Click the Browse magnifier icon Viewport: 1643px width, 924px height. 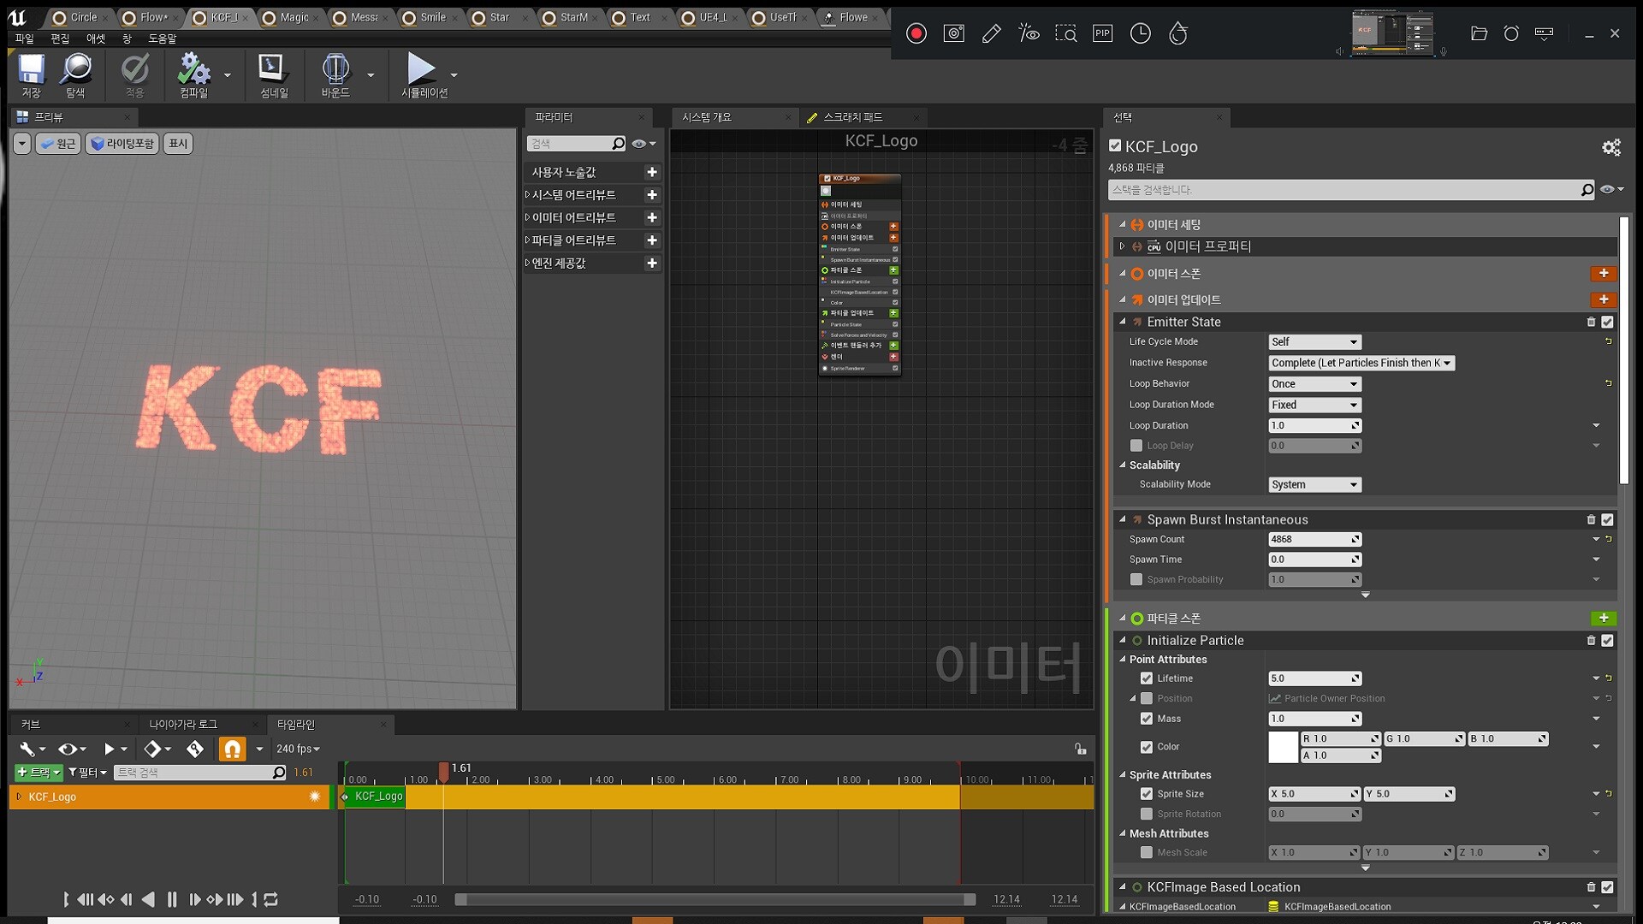(75, 69)
